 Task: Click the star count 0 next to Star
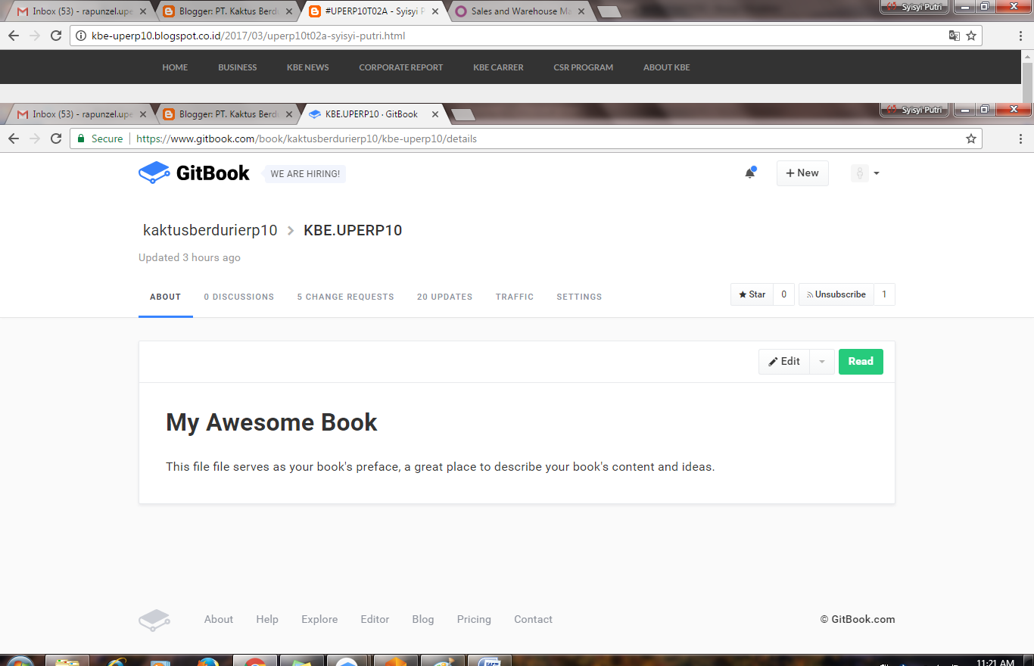pyautogui.click(x=784, y=294)
